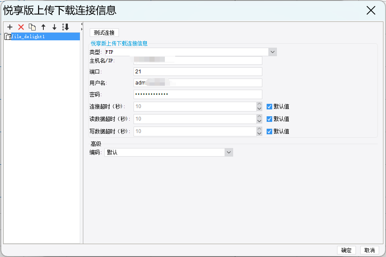Move the connection down in the list
Screen dimensions: 386x257
point(55,27)
